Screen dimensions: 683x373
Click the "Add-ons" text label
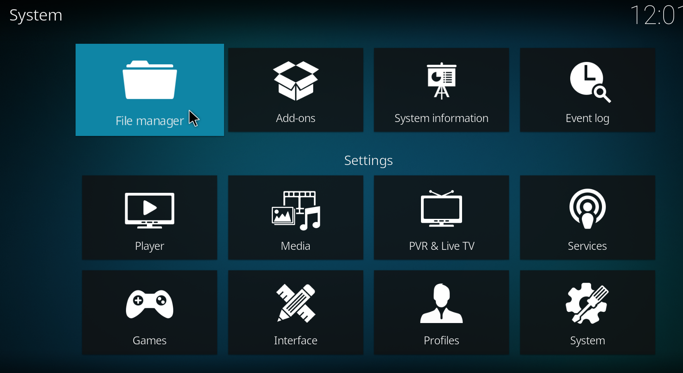296,118
